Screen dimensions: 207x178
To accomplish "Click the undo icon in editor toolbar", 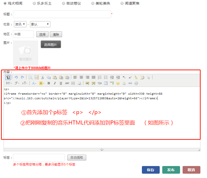I will [x=16, y=77].
